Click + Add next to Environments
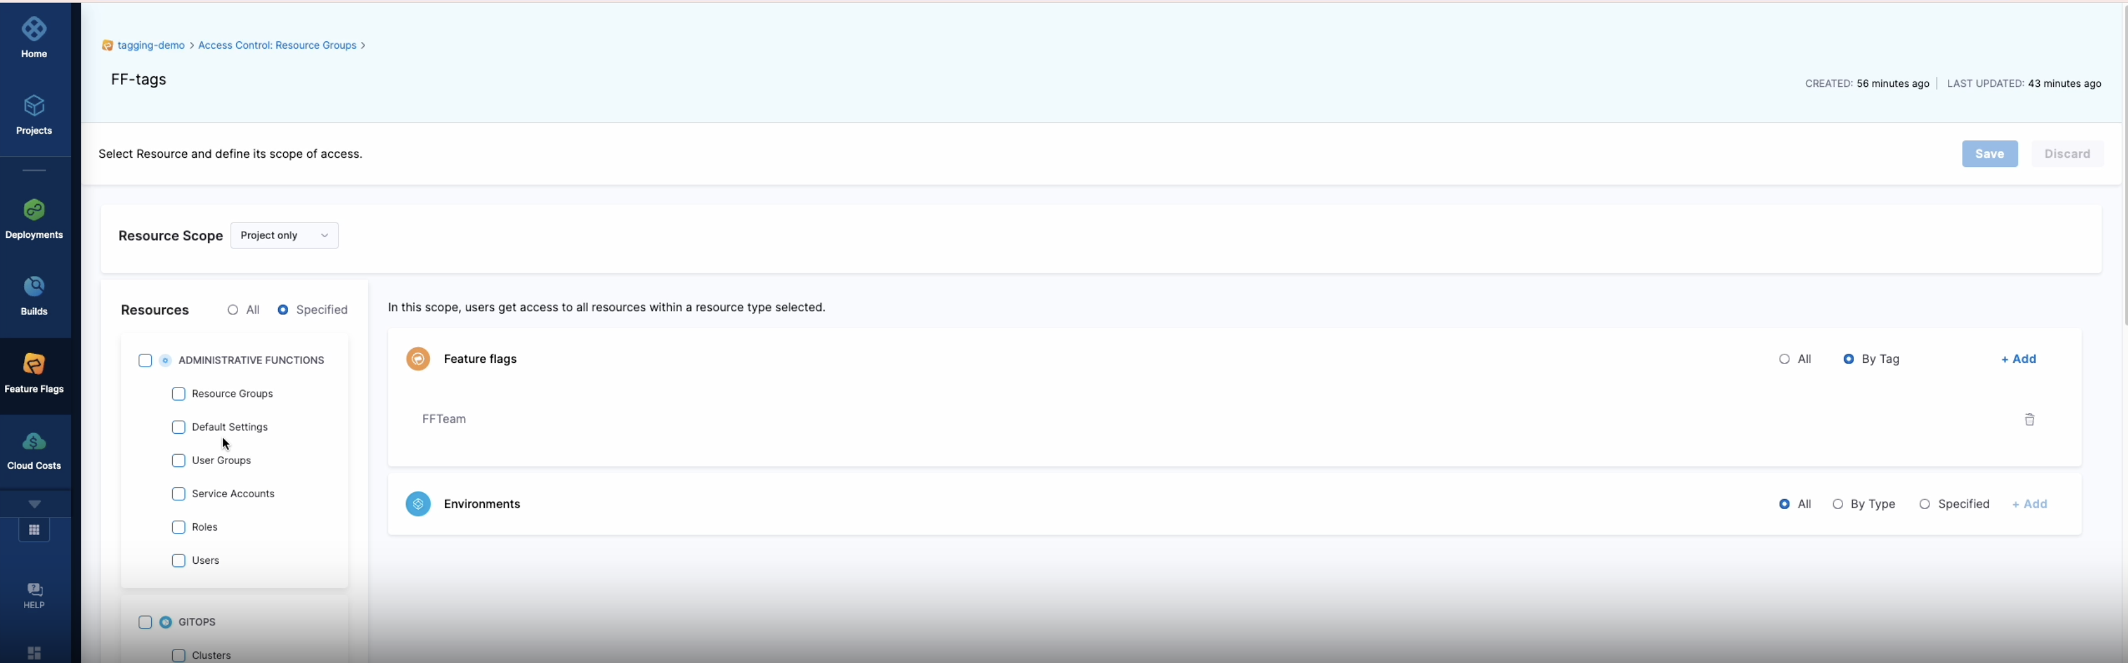2128x663 pixels. tap(2031, 503)
